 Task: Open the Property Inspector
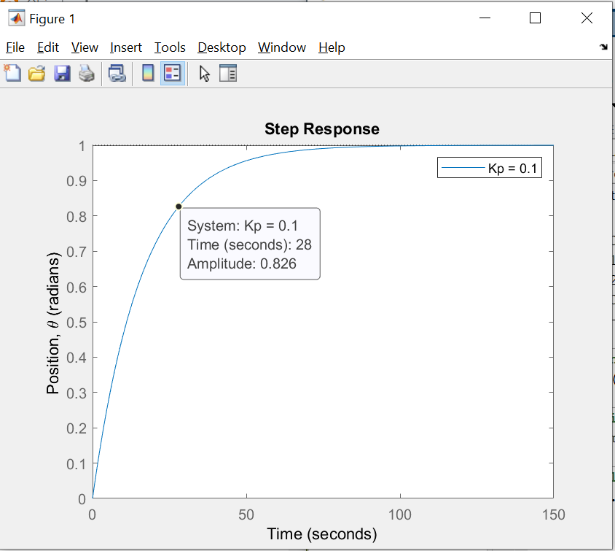click(228, 73)
